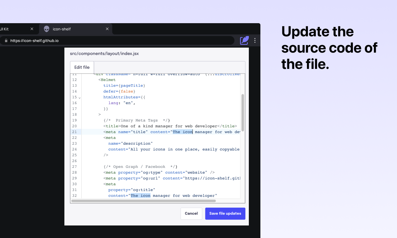This screenshot has height=238, width=397.
Task: Click the padlock icon in address bar
Action: 6,41
